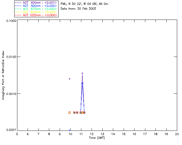Click the 'Time (GMT)' axis label
182x145 pixels.
[x=97, y=138]
